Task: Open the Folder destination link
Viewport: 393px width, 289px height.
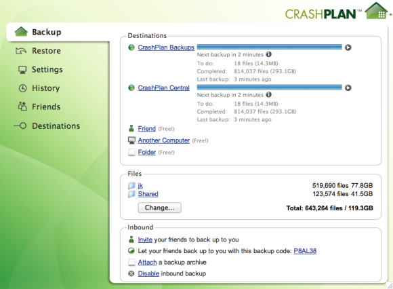Action: click(x=147, y=152)
